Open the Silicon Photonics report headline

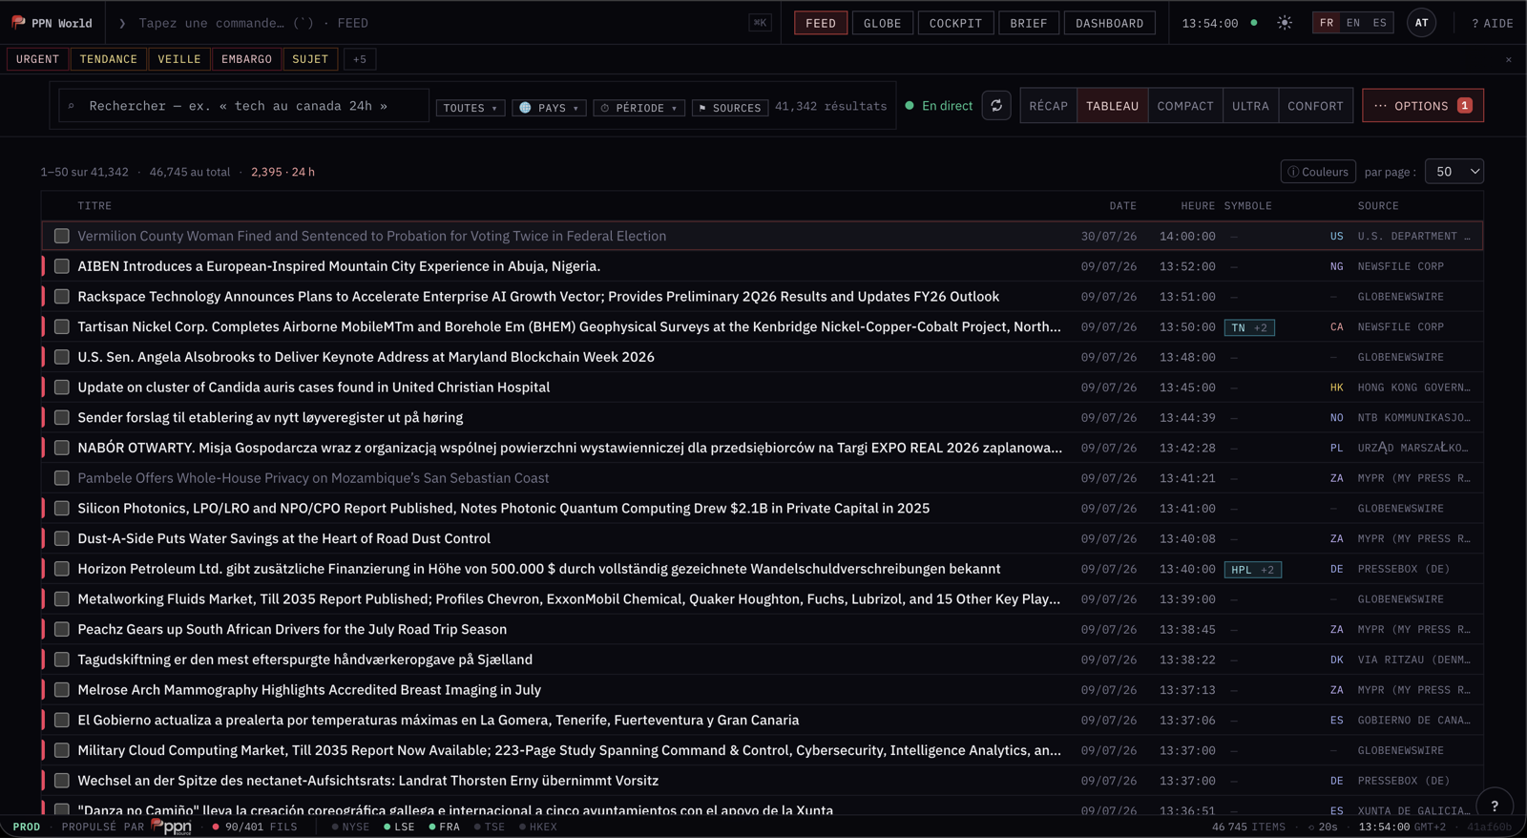(503, 509)
